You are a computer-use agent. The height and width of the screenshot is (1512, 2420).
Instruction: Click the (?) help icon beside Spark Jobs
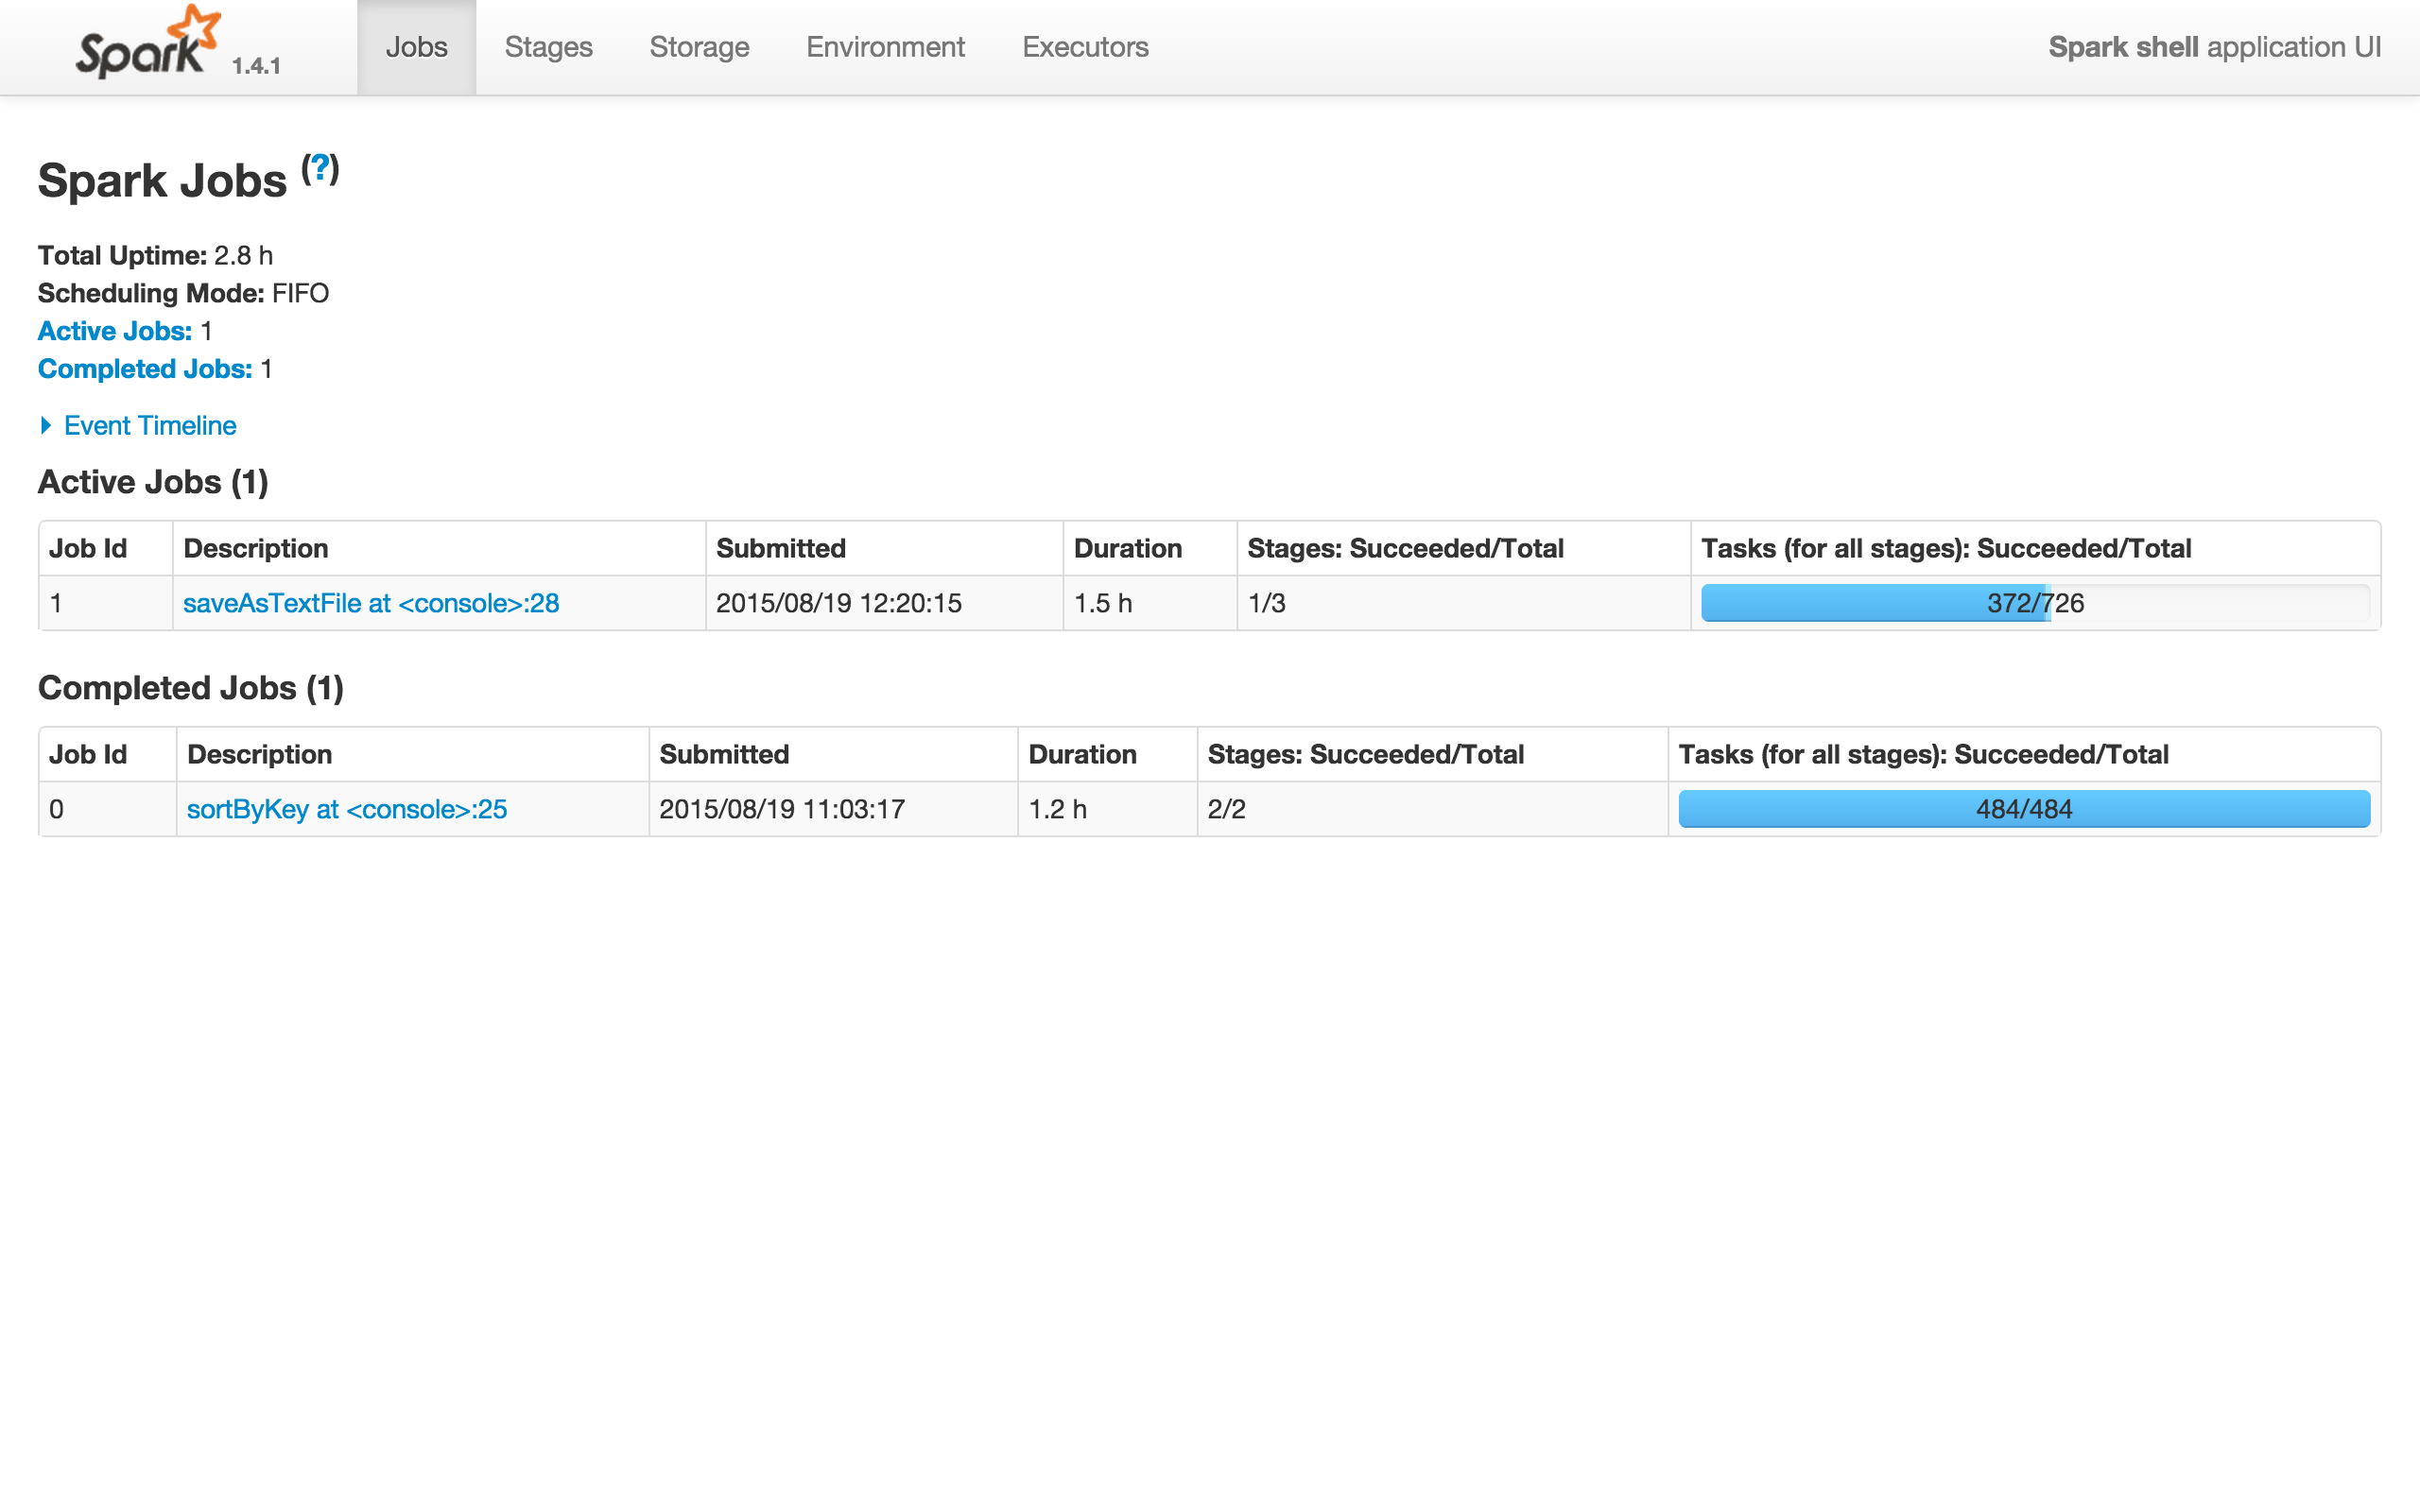(x=320, y=168)
